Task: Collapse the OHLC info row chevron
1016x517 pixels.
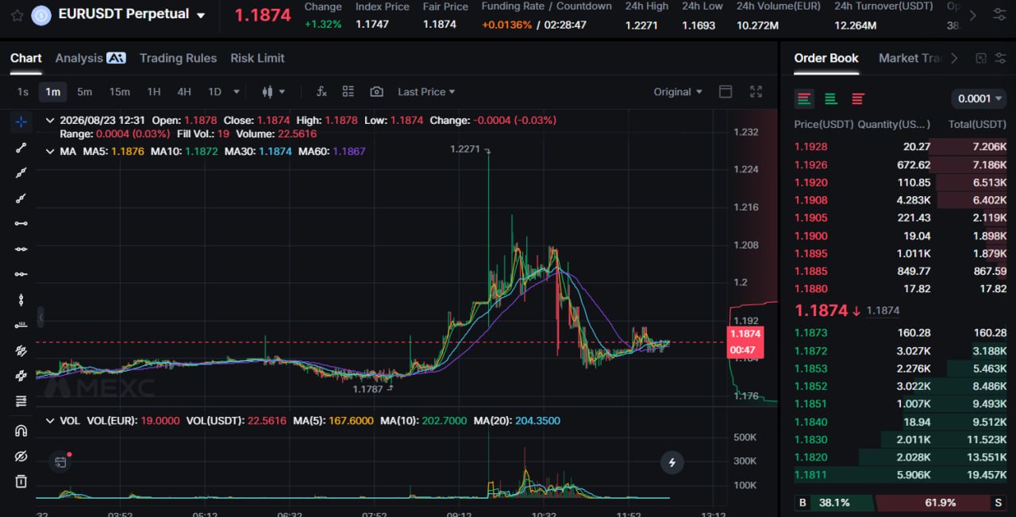Action: (x=51, y=120)
